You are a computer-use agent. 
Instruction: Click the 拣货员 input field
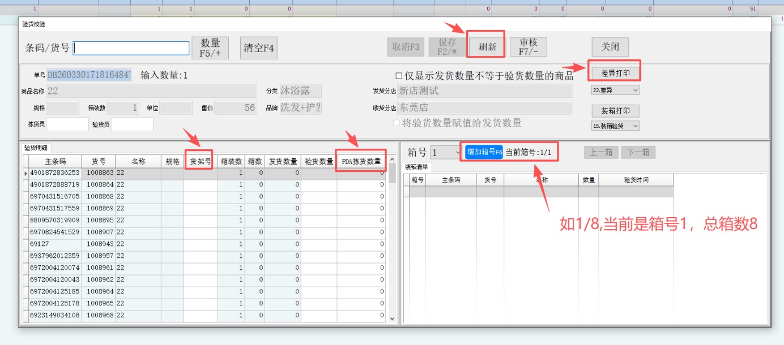(67, 124)
